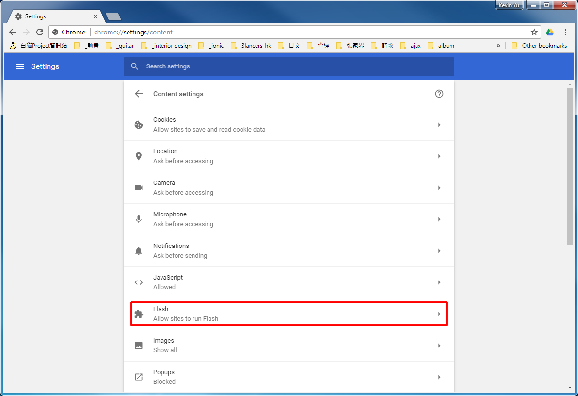Image resolution: width=578 pixels, height=396 pixels.
Task: Click the Popups external link icon
Action: [x=139, y=377]
